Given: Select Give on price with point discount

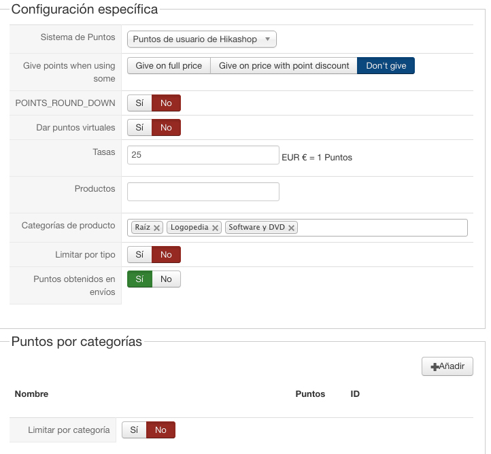Looking at the screenshot, I should (x=284, y=66).
